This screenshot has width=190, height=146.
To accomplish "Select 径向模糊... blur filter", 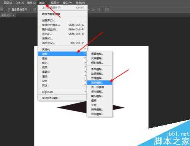I will [x=100, y=92].
